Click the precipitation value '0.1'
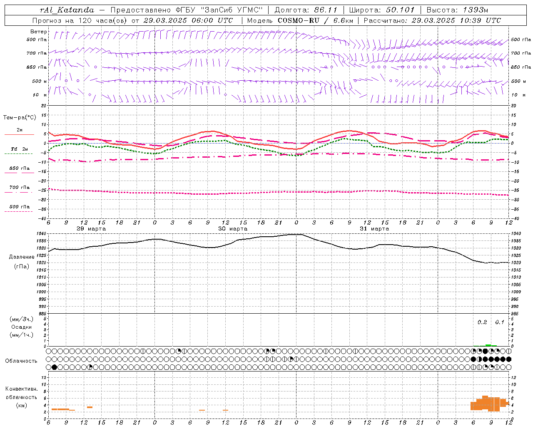 click(x=500, y=322)
